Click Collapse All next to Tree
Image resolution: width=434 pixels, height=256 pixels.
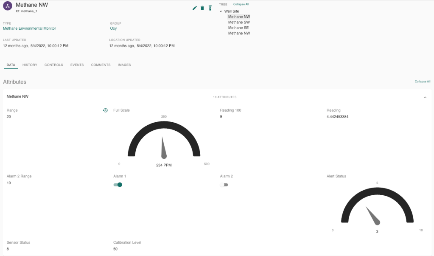[241, 4]
